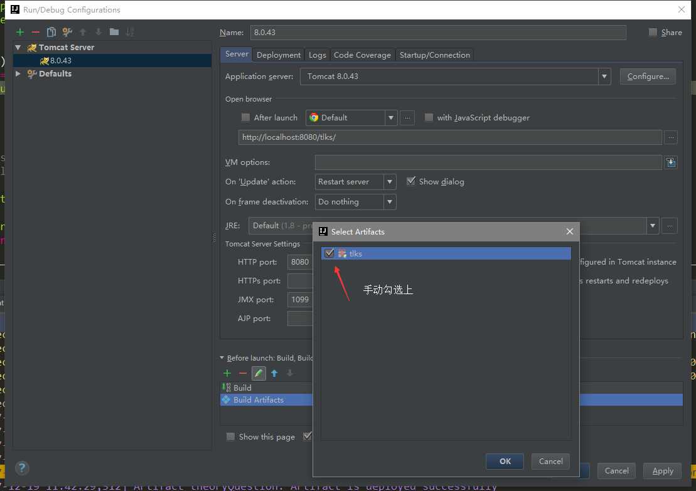
Task: Click OK in Select Artifacts dialog
Action: 505,462
